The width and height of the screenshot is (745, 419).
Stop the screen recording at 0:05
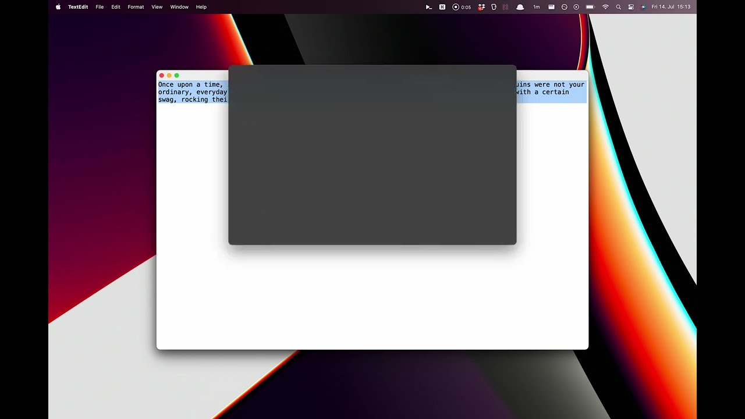coord(462,7)
